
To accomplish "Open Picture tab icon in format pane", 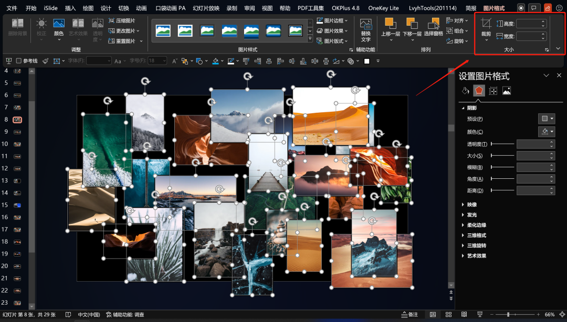I will click(506, 91).
